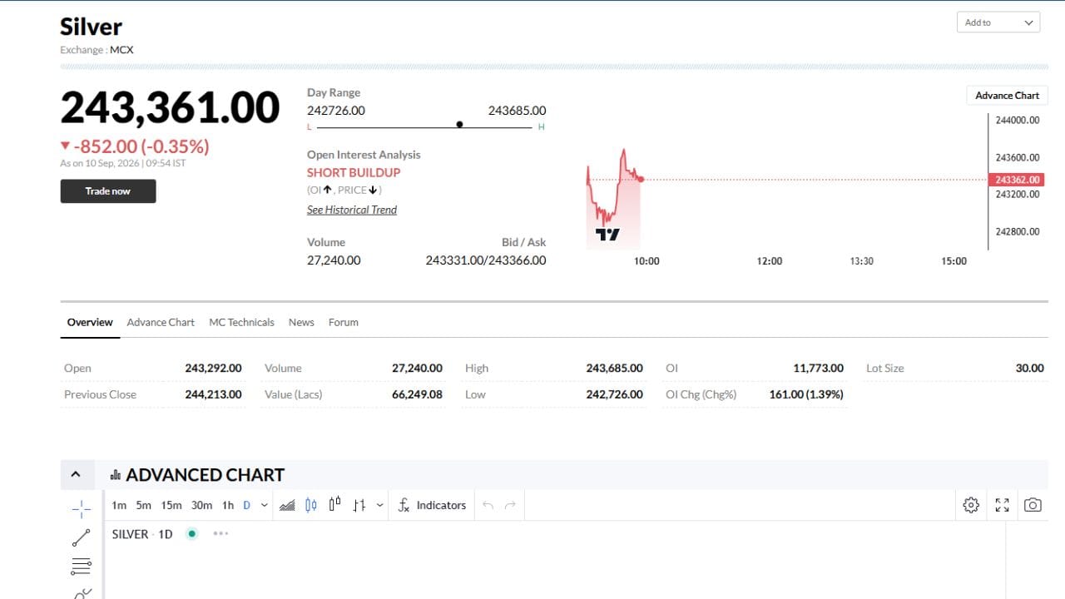Switch chart to candlestick style
Screen dimensions: 1065x599
[x=311, y=505]
